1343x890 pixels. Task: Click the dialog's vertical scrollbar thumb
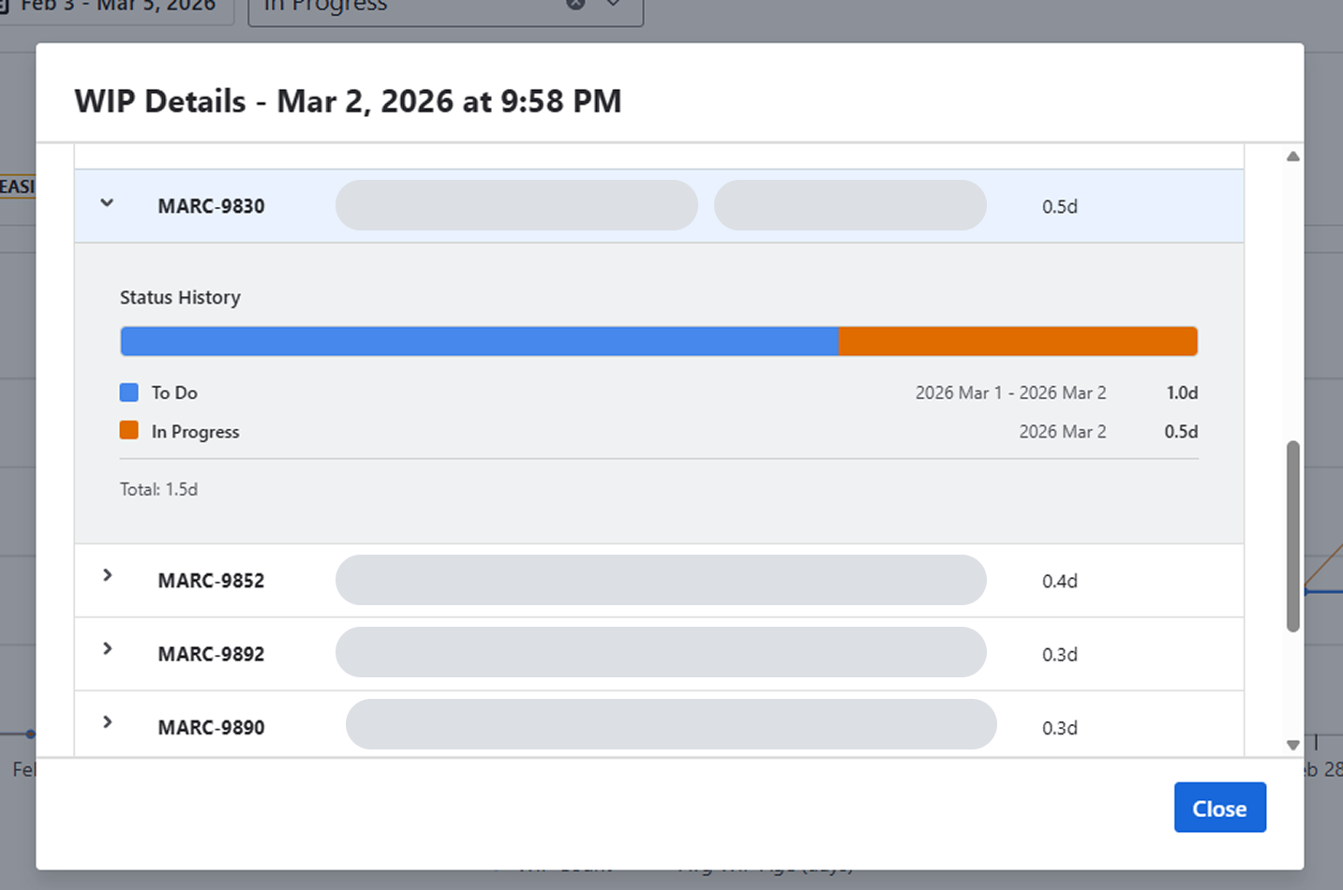(x=1292, y=536)
